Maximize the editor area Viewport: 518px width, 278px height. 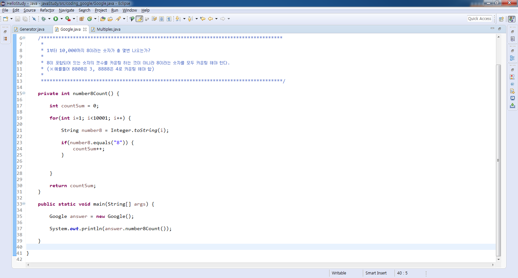[500, 28]
